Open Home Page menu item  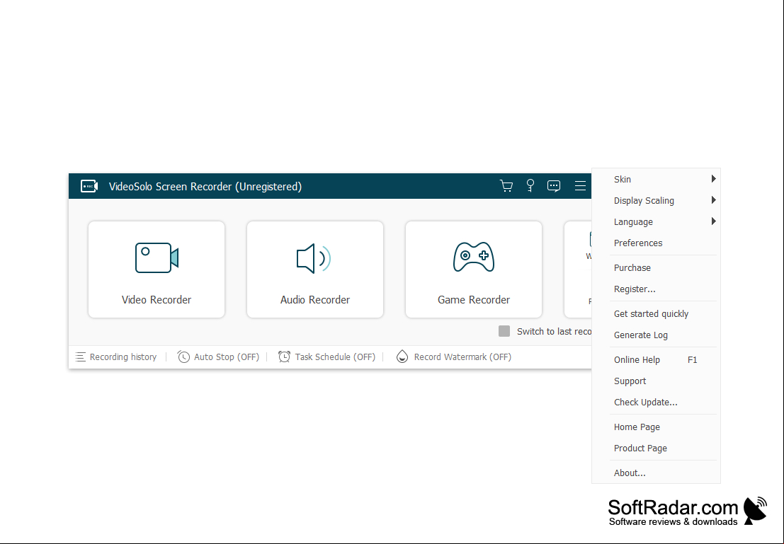pos(656,427)
